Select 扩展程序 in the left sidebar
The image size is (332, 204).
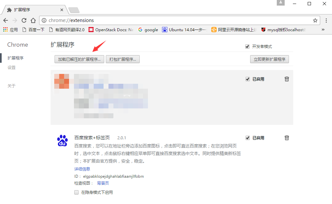click(x=15, y=58)
